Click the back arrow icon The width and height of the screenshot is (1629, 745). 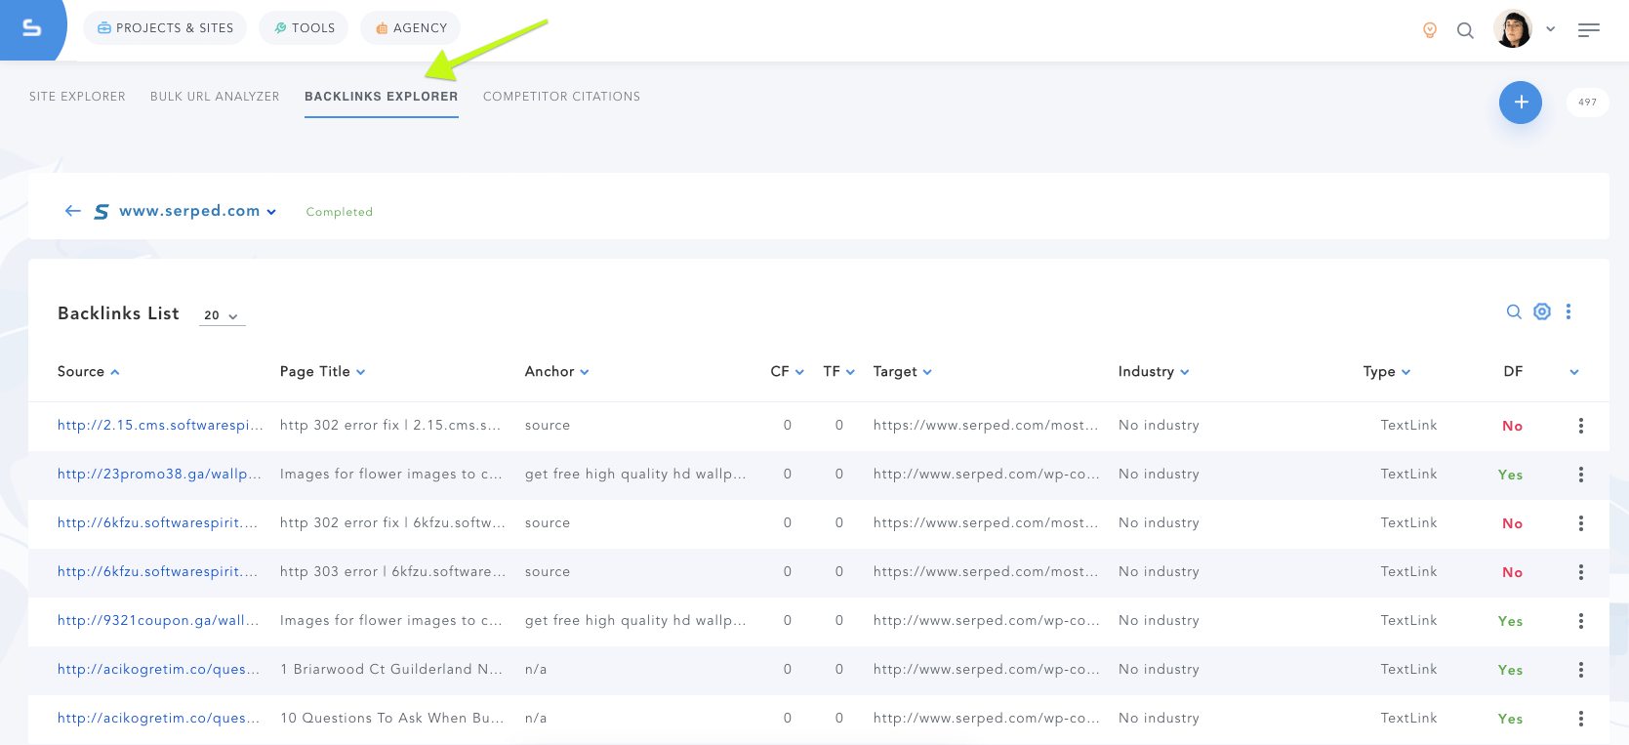pyautogui.click(x=72, y=211)
